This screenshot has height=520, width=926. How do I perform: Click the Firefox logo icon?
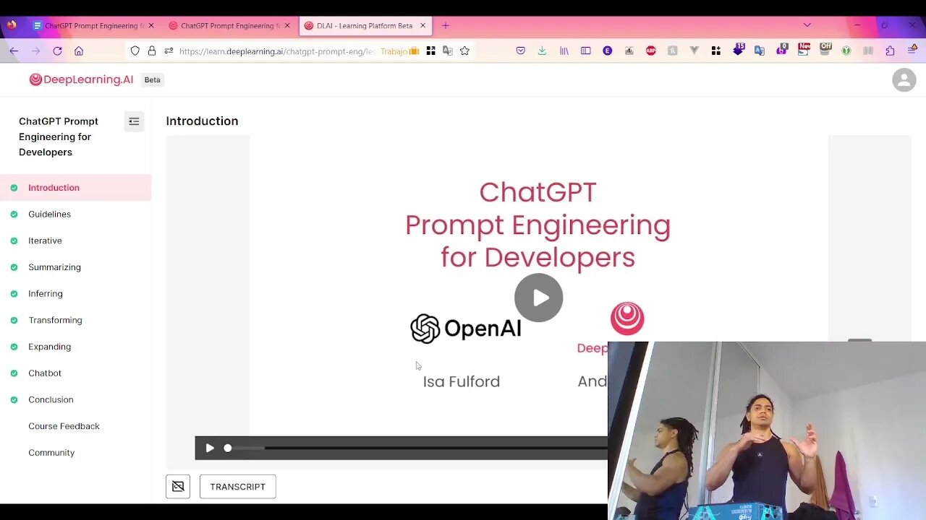pyautogui.click(x=12, y=25)
